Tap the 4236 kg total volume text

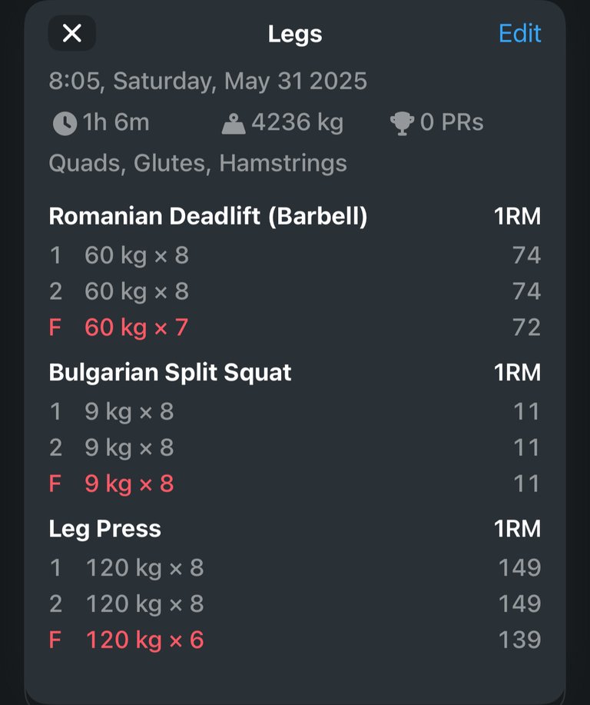point(297,122)
